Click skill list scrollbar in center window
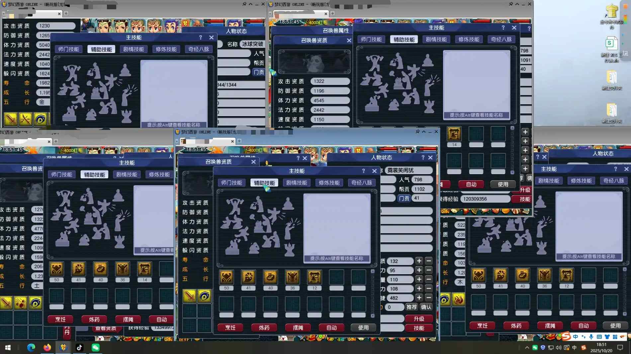Image resolution: width=631 pixels, height=354 pixels. coord(373,294)
